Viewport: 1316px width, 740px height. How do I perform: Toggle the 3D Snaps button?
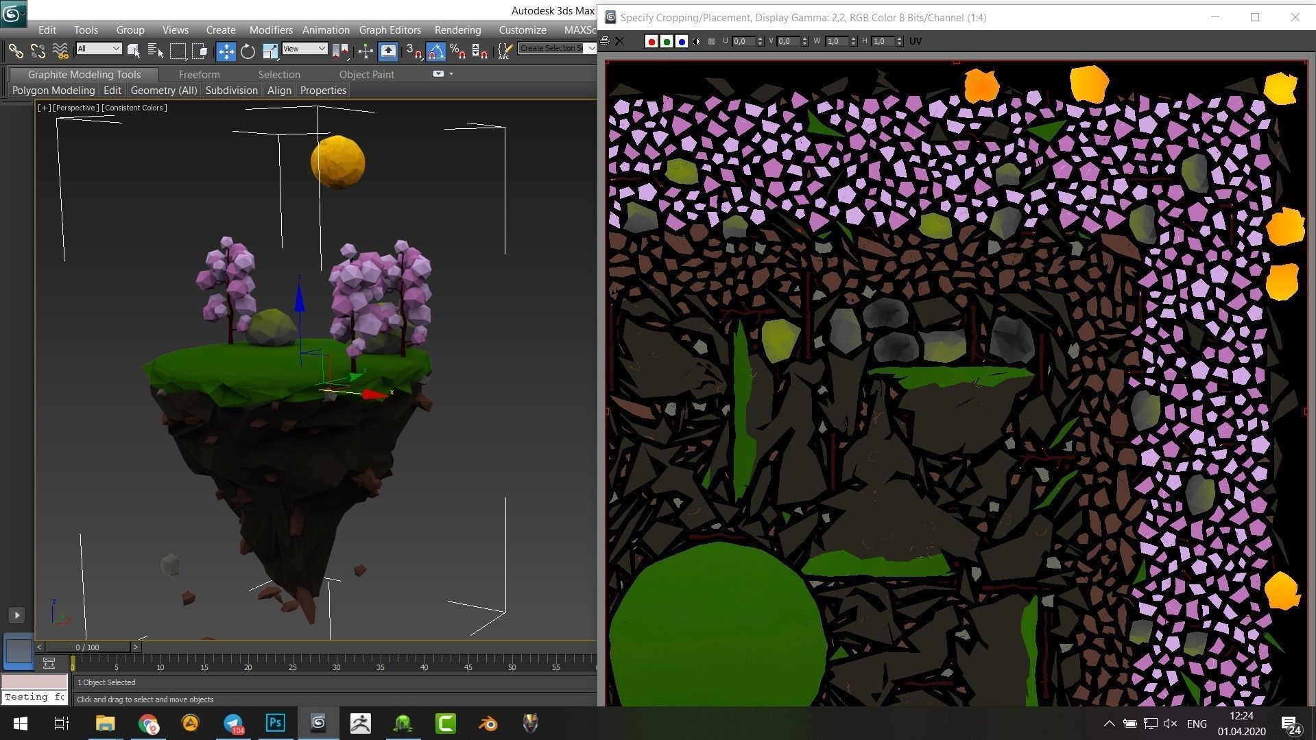click(414, 51)
